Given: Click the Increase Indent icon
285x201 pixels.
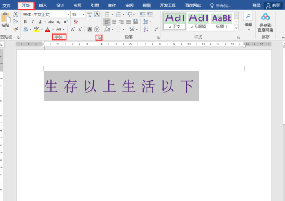Looking at the screenshot, I should (x=150, y=14).
